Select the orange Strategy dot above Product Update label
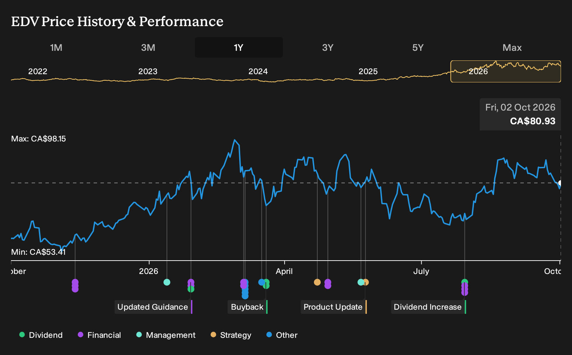 click(366, 282)
